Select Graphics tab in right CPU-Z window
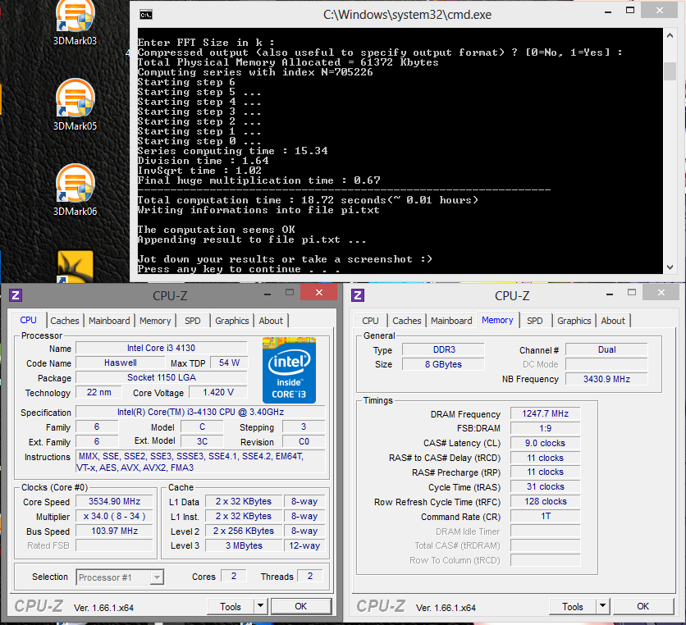The width and height of the screenshot is (686, 625). click(574, 321)
